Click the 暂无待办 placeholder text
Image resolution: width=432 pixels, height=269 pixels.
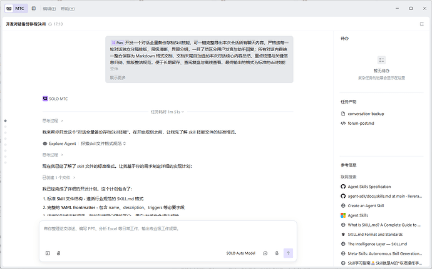(x=381, y=71)
